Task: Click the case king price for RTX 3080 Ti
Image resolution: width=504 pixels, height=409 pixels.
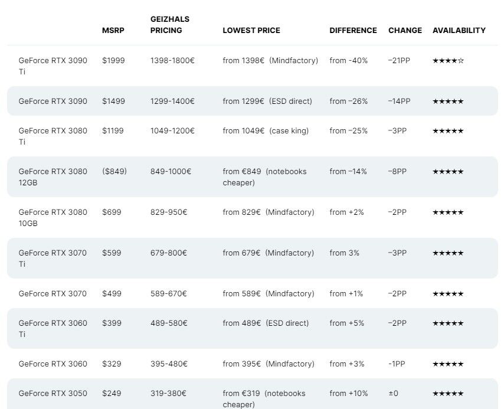Action: [x=266, y=131]
